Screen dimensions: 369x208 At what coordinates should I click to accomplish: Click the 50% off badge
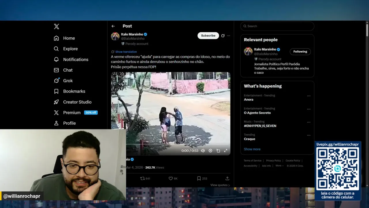pos(91,113)
